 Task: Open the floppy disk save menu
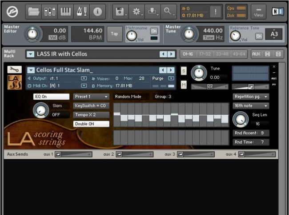119,12
